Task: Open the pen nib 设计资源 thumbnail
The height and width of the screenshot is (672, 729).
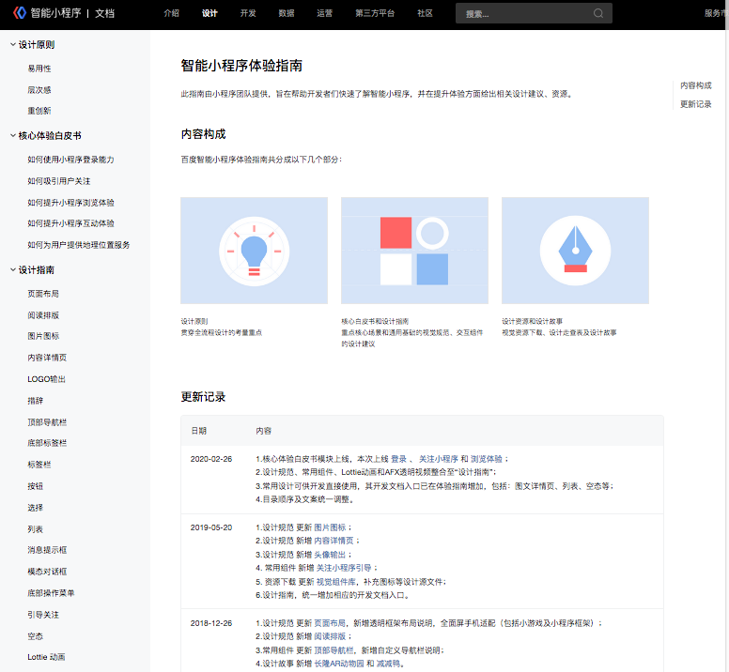Action: pos(575,251)
